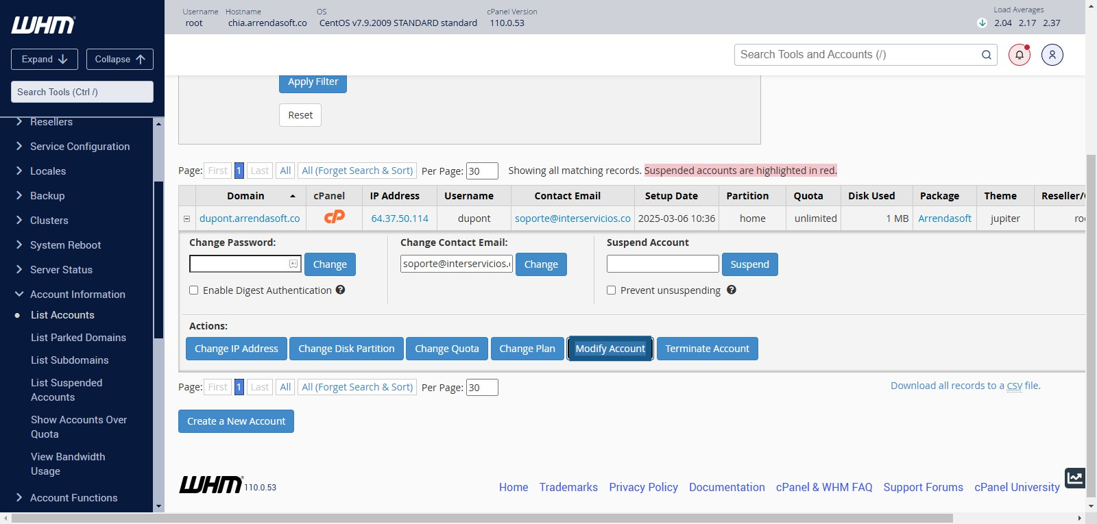The image size is (1097, 524).
Task: Open IP address 64.37.50.114 link
Action: pos(400,219)
